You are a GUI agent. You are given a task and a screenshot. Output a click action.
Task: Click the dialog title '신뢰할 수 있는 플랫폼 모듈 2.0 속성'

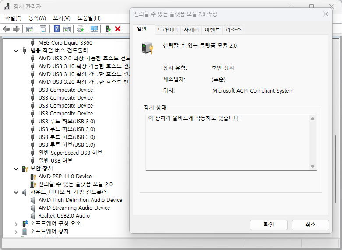tap(175, 14)
